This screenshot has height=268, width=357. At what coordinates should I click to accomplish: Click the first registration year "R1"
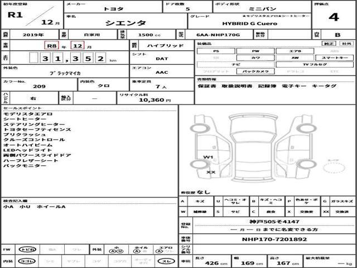pos(15,15)
